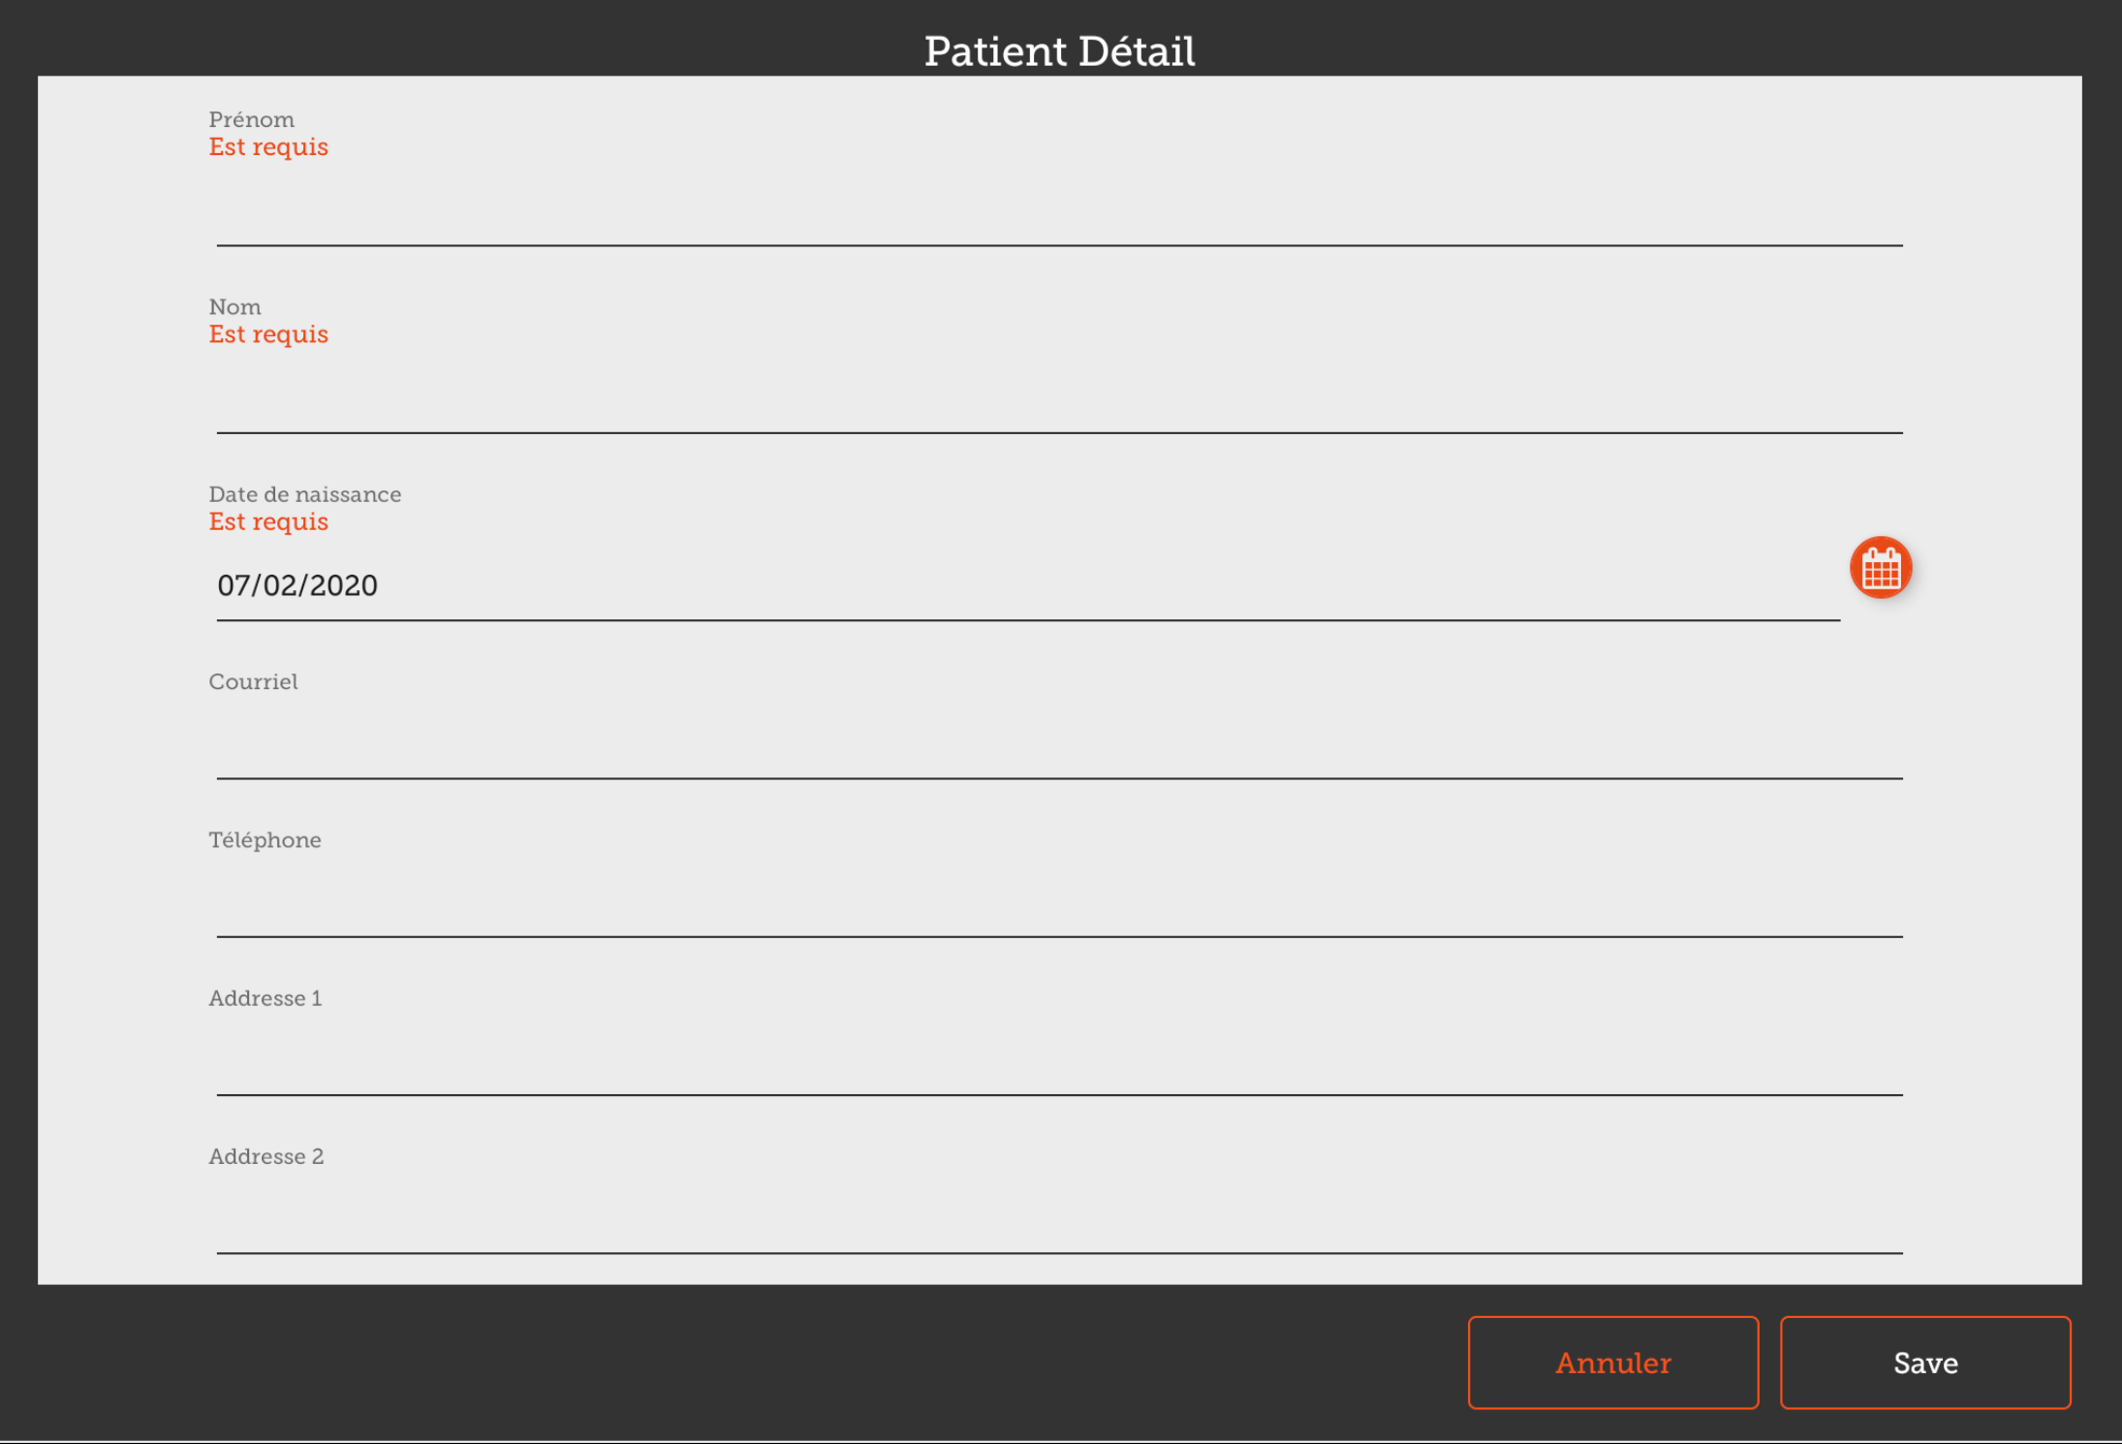
Task: Select the Courriel email field
Action: [x=1058, y=748]
